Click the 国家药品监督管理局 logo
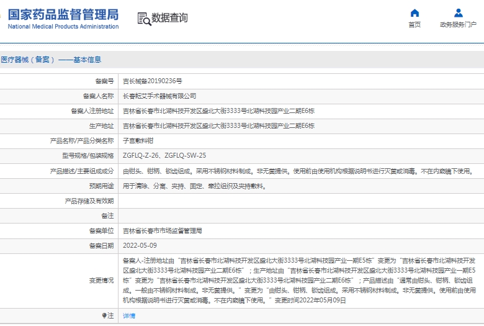484x326 pixels. pos(63,14)
